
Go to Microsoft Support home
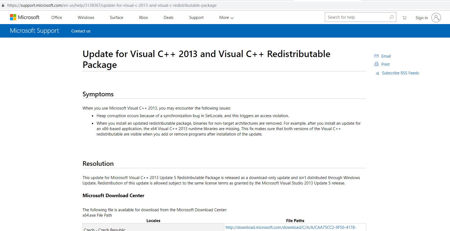coord(34,31)
